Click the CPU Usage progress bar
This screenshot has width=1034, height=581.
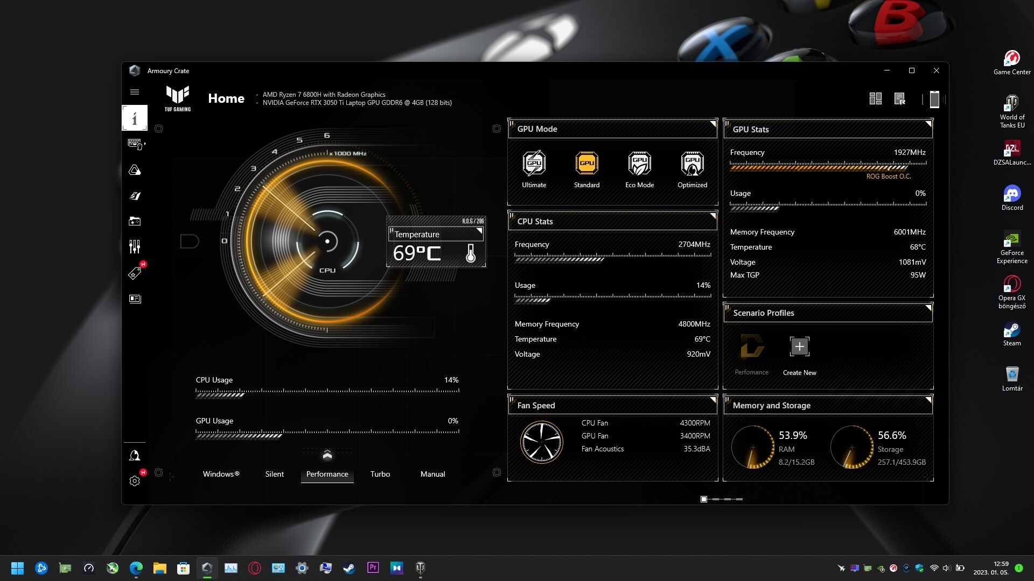pos(327,393)
